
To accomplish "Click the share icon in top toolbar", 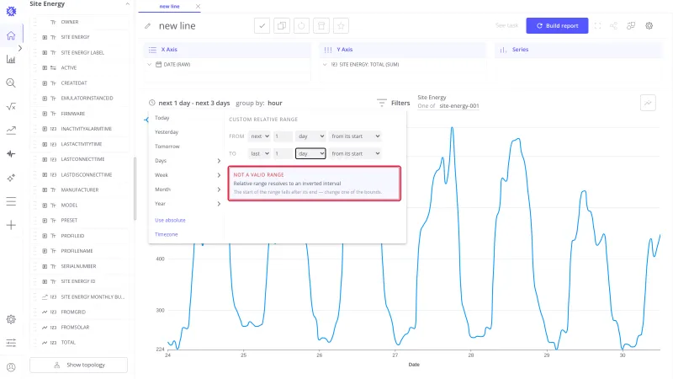I will pos(614,26).
